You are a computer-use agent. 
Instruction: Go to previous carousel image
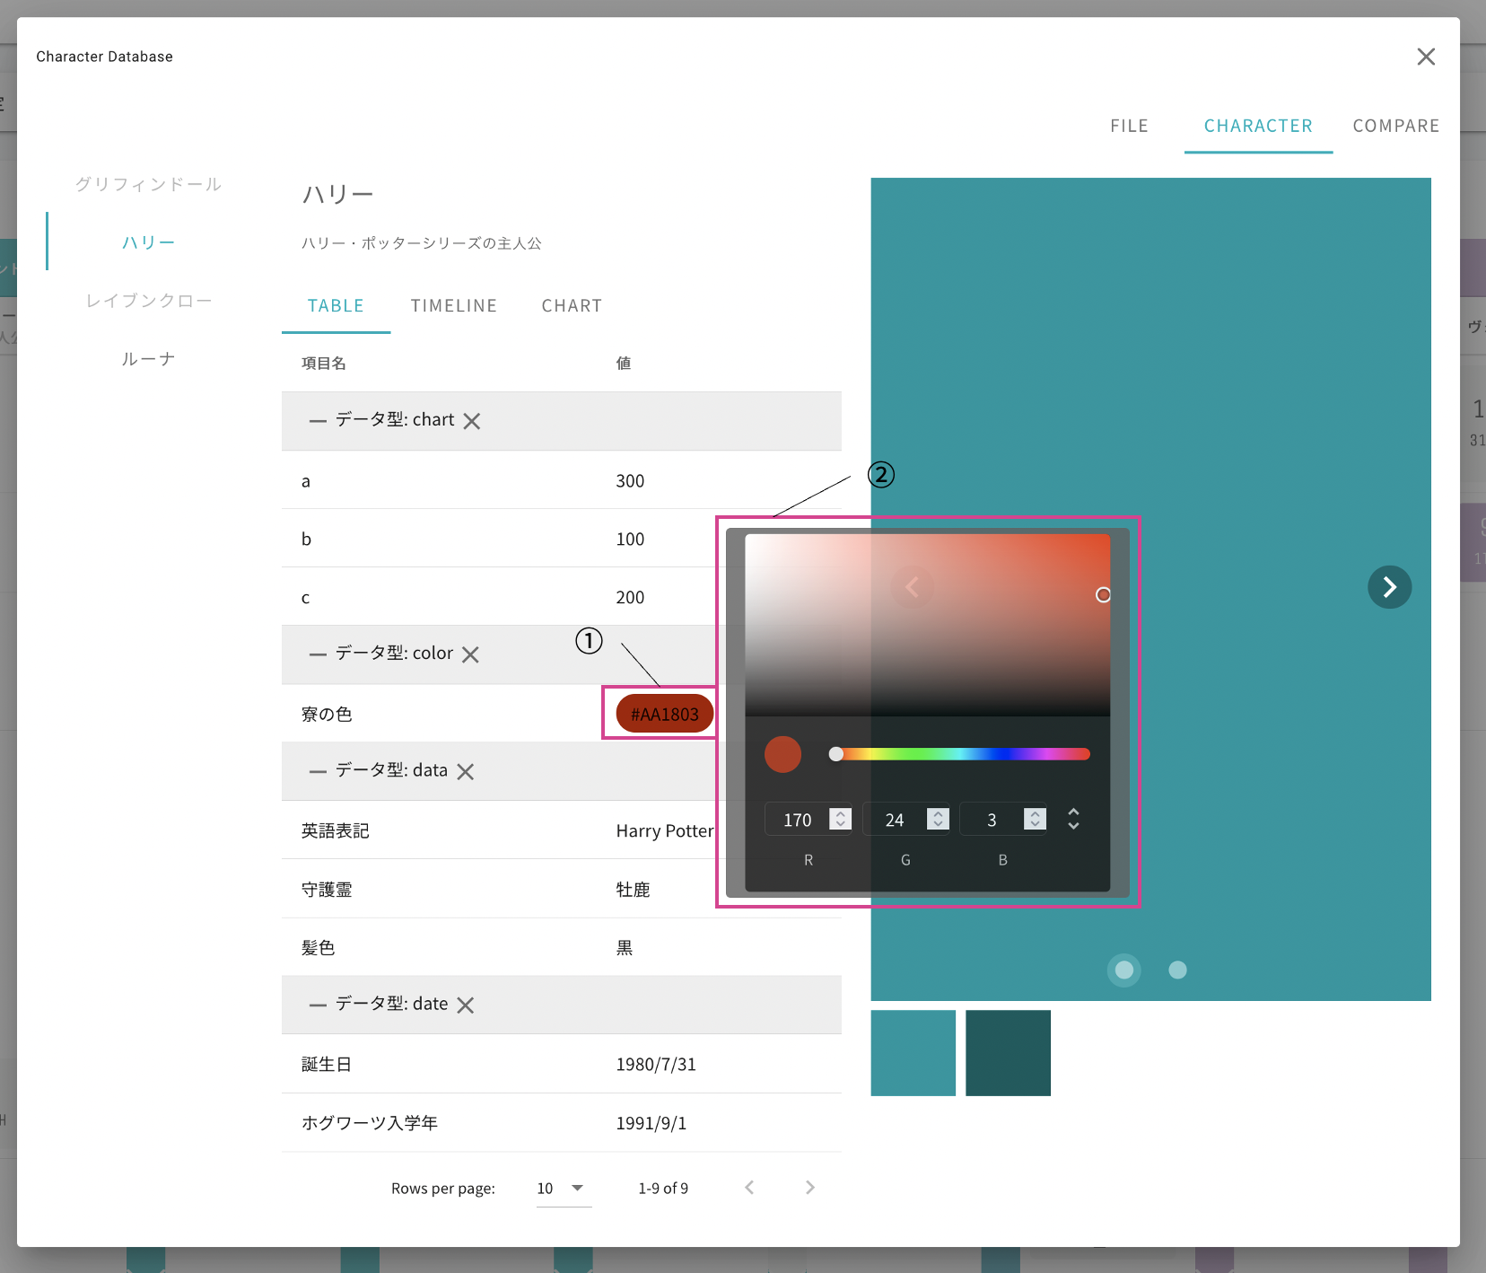pos(913,587)
